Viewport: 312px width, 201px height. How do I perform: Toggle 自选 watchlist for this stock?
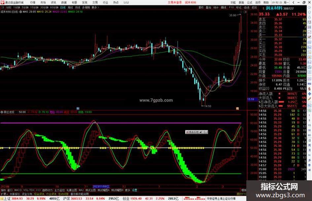pos(246,7)
